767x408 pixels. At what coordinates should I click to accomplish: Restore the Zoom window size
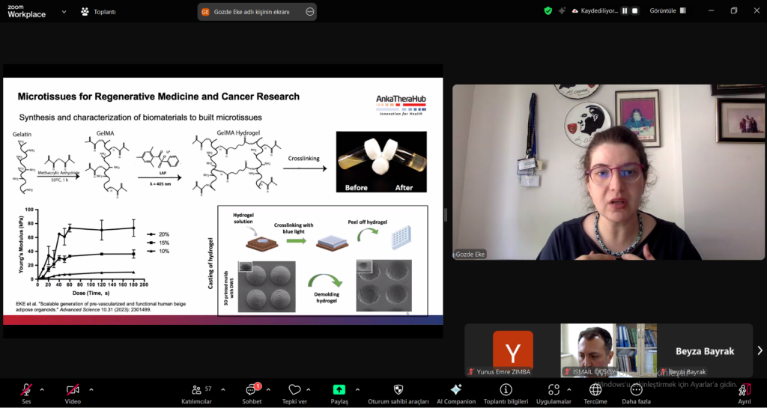tap(734, 10)
